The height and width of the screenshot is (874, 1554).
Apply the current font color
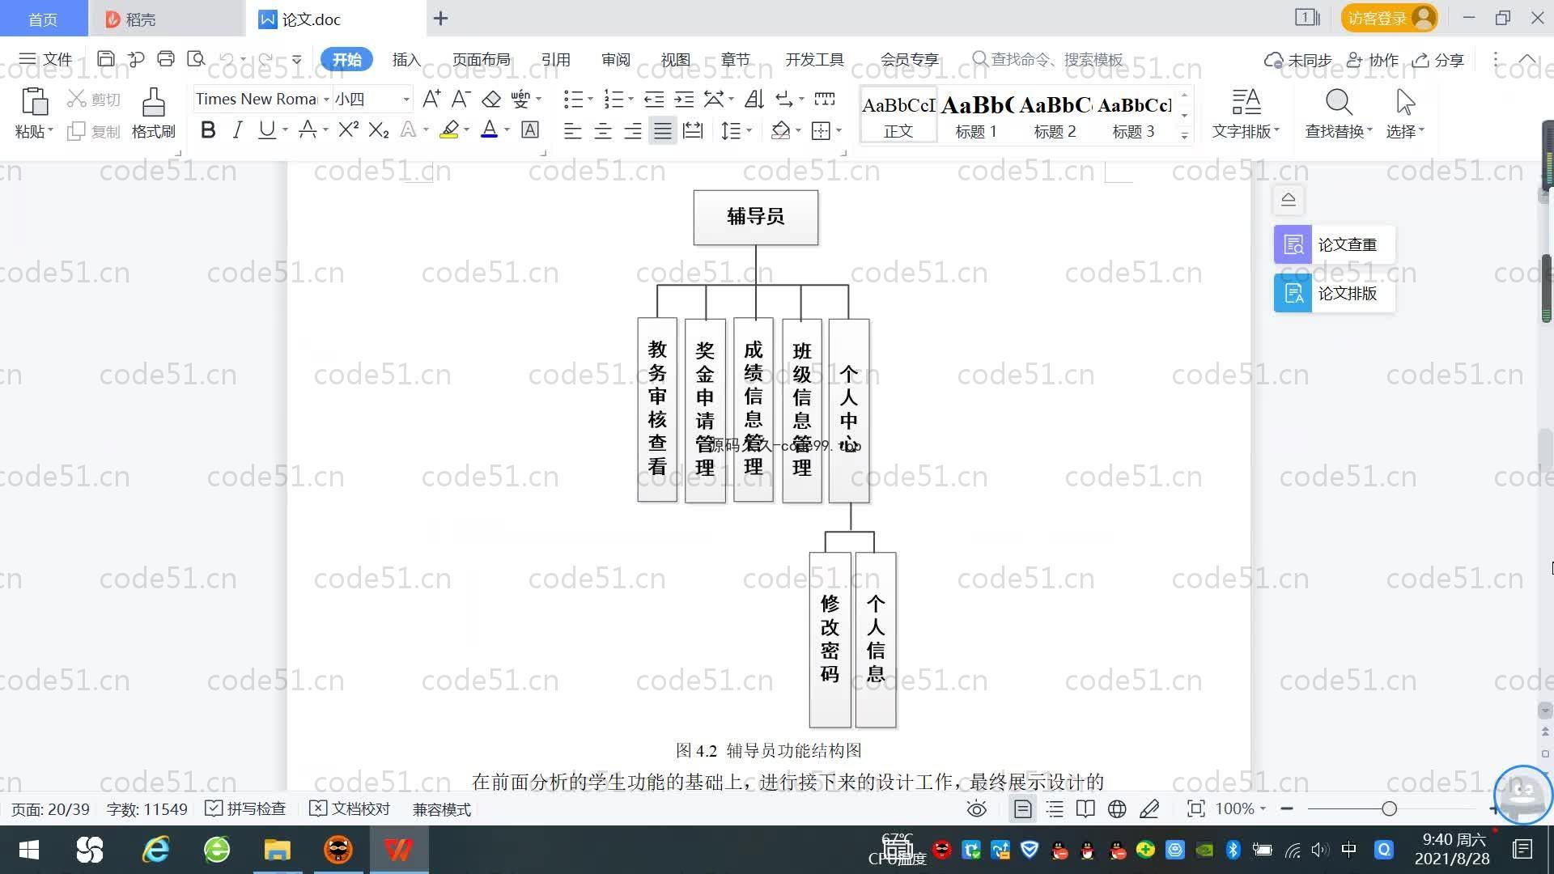point(489,129)
